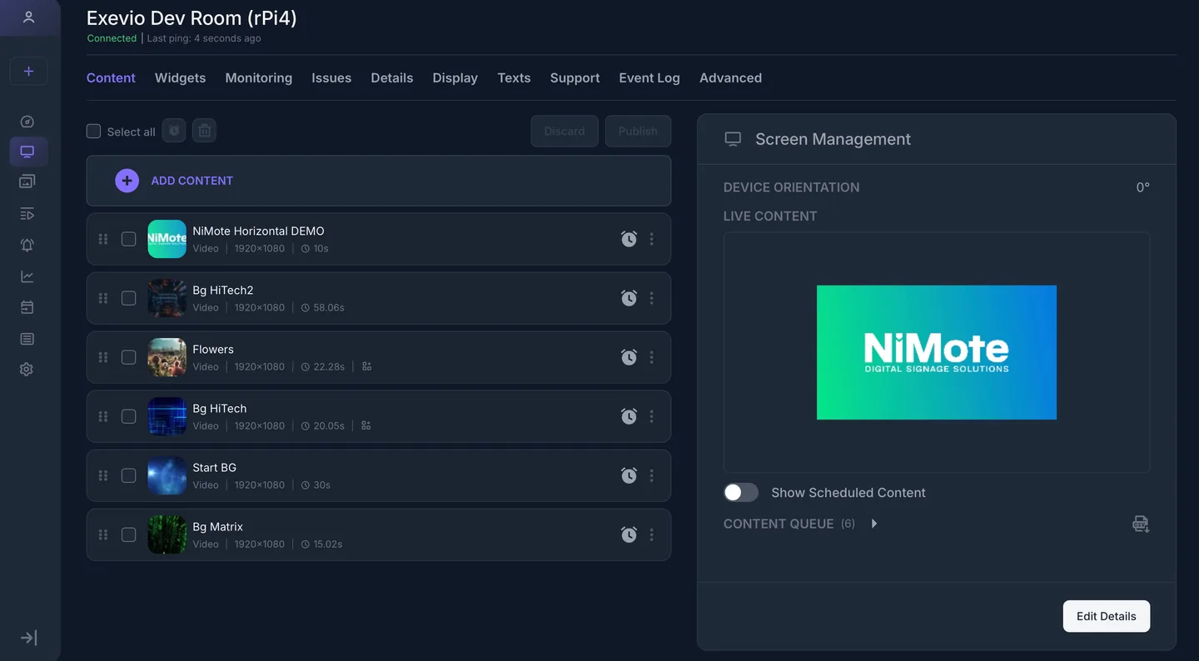This screenshot has height=661, width=1199.
Task: Switch to the Details tab
Action: (x=392, y=77)
